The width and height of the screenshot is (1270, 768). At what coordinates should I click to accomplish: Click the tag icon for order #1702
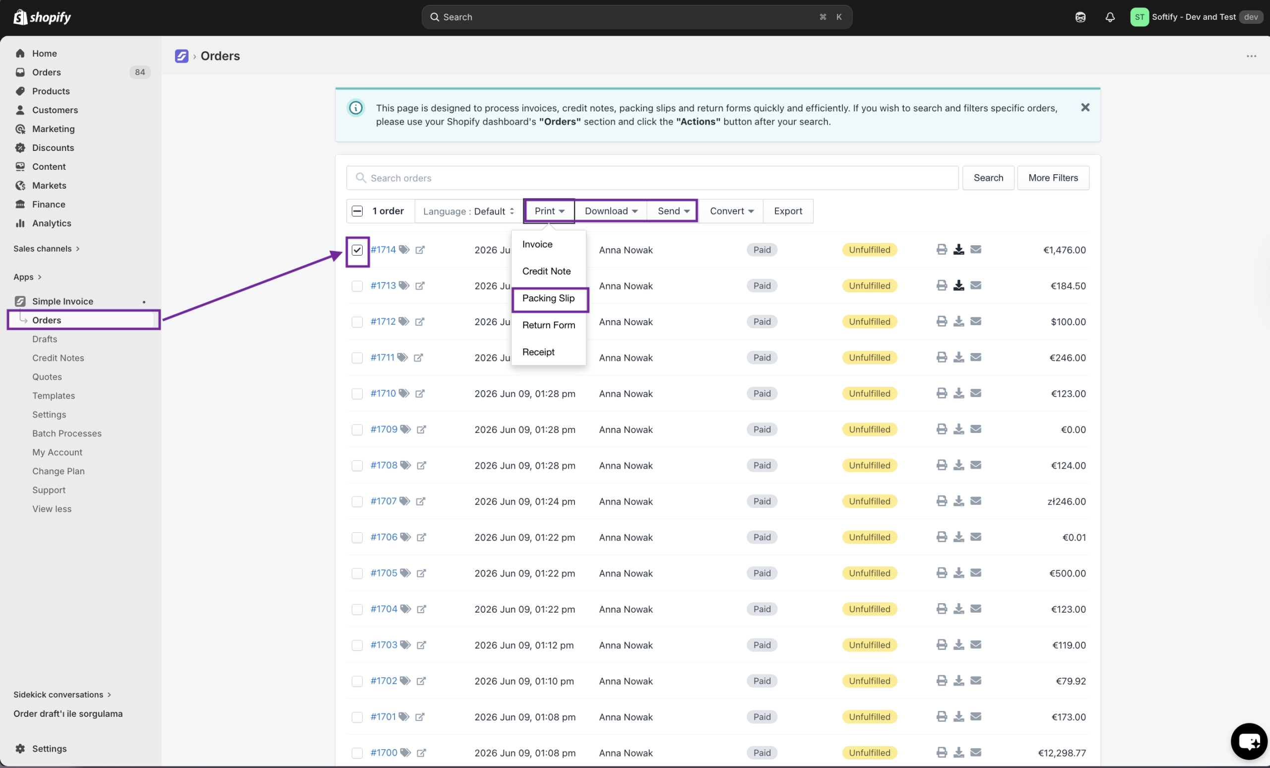coord(405,681)
